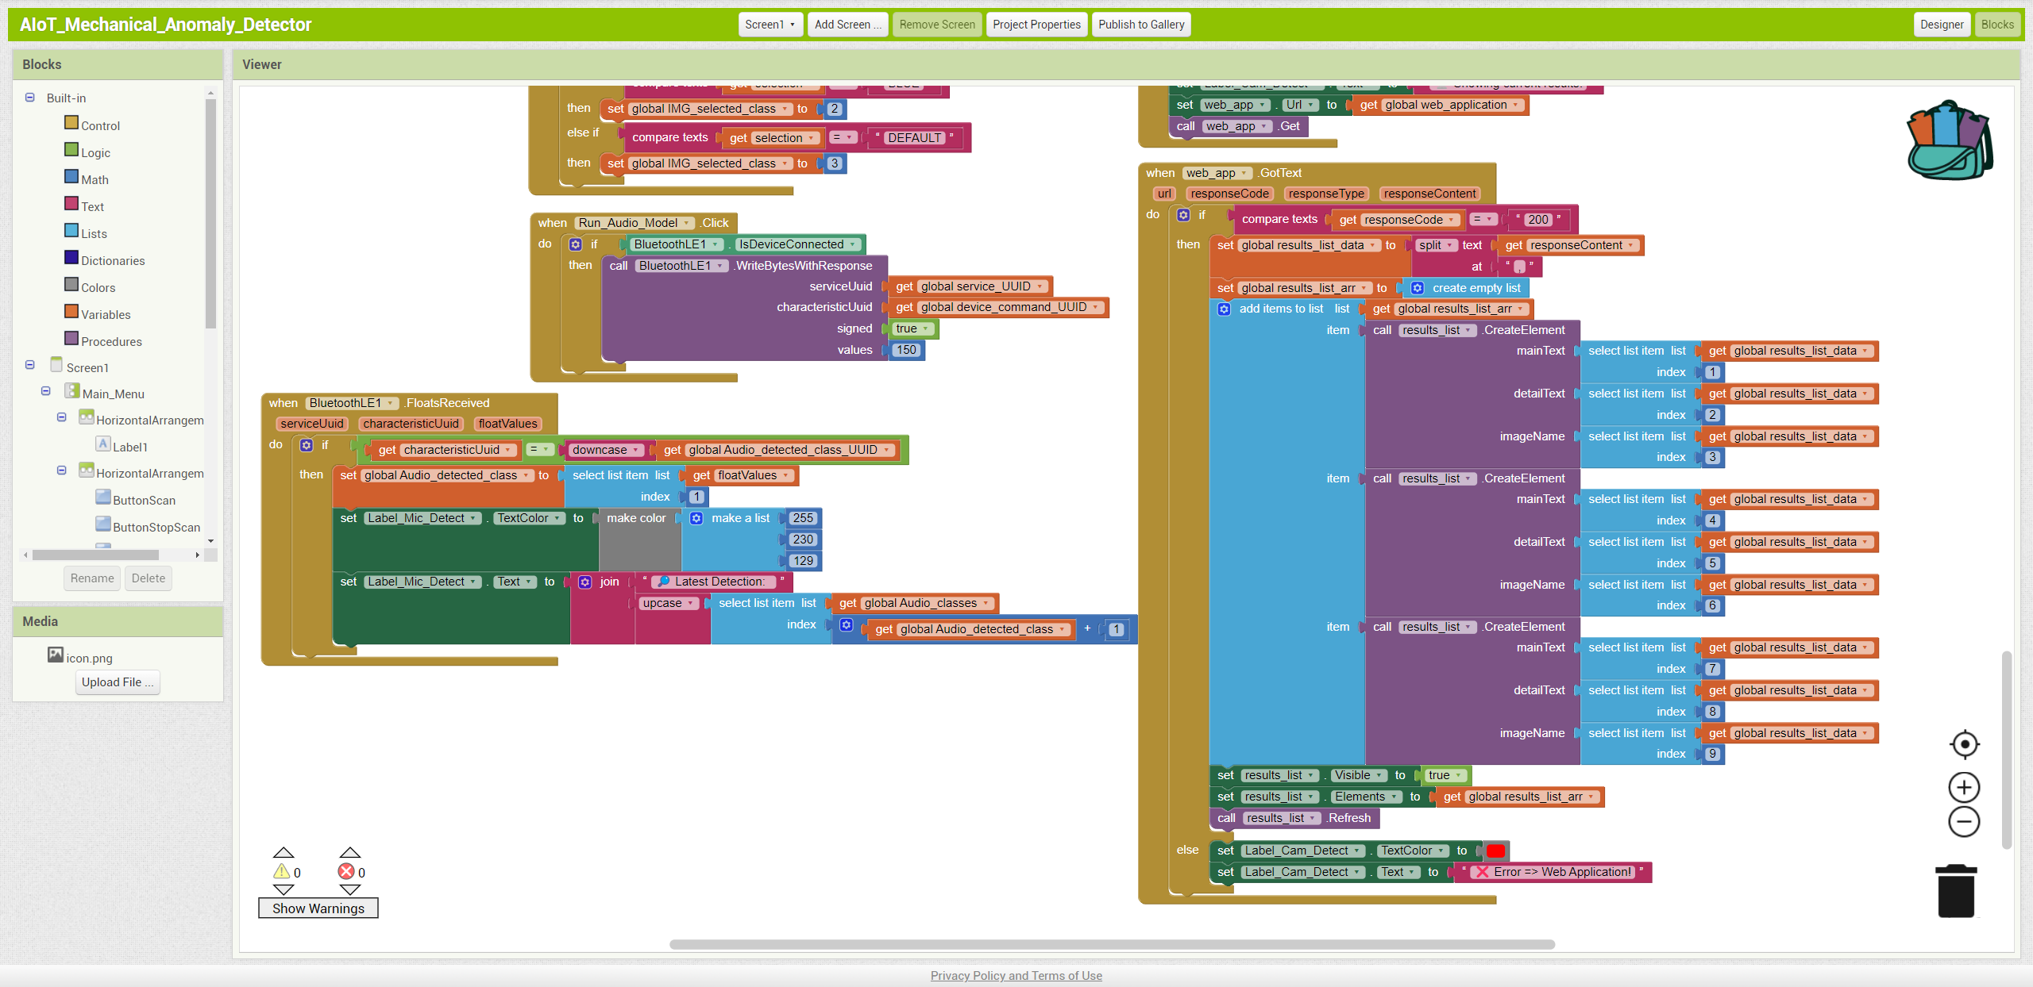Expand the Main_Menu tree node
This screenshot has width=2033, height=987.
(45, 390)
